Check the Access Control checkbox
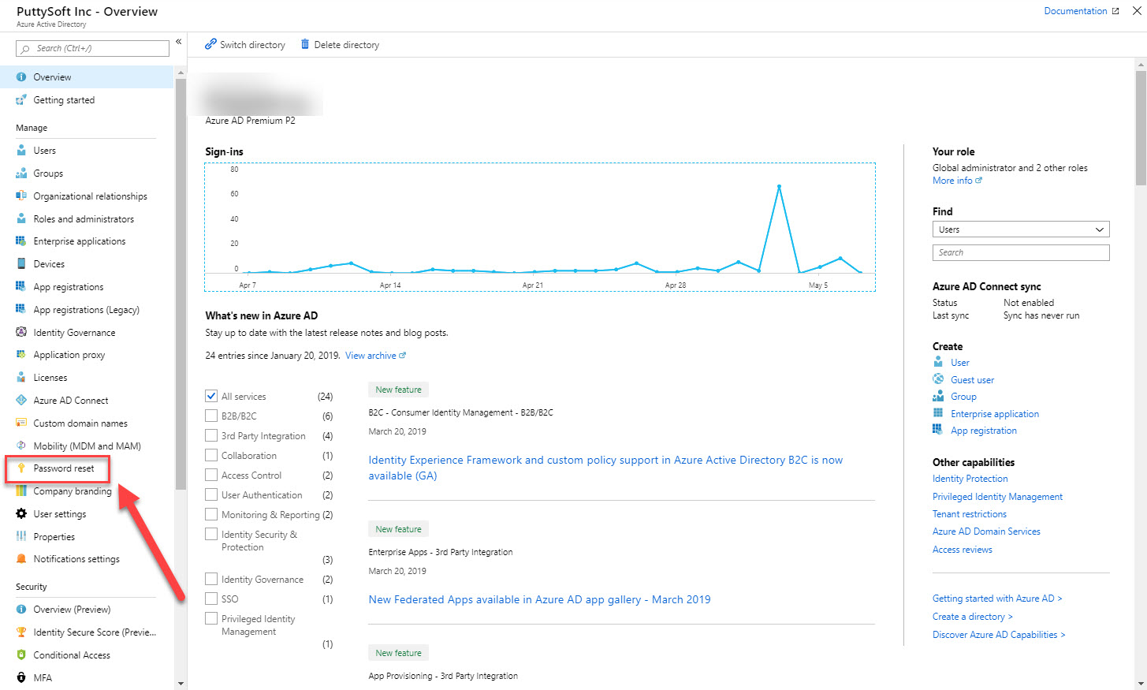 [x=211, y=475]
